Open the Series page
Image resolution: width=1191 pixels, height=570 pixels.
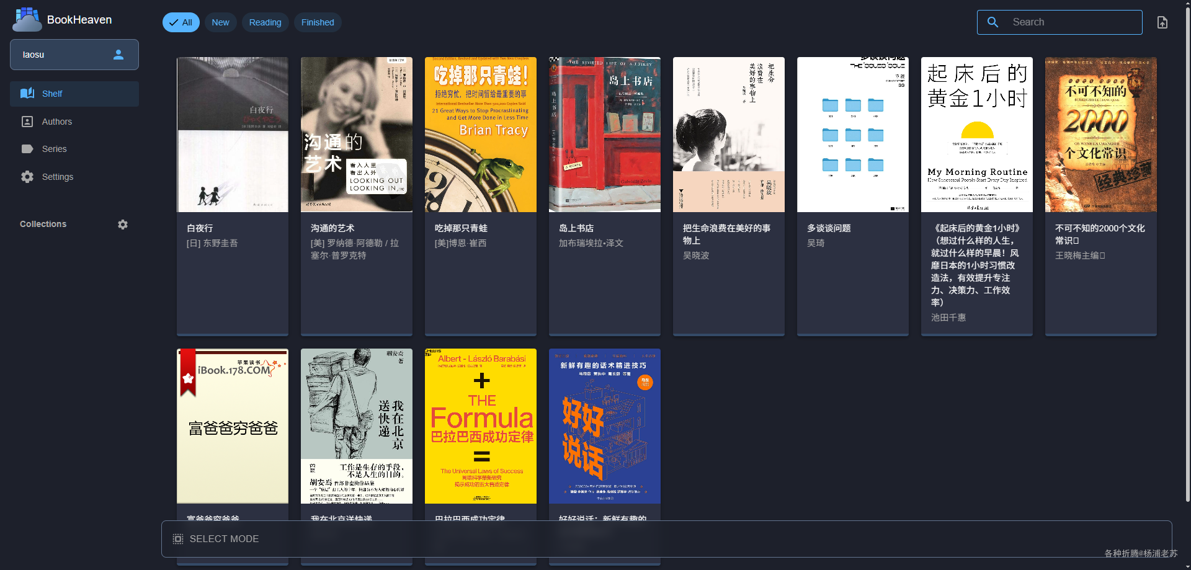tap(74, 149)
